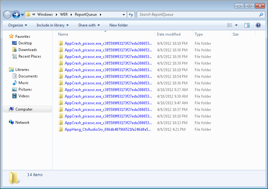268x189 pixels.
Task: Click the Recent Places icon in the sidebar
Action: (14, 56)
